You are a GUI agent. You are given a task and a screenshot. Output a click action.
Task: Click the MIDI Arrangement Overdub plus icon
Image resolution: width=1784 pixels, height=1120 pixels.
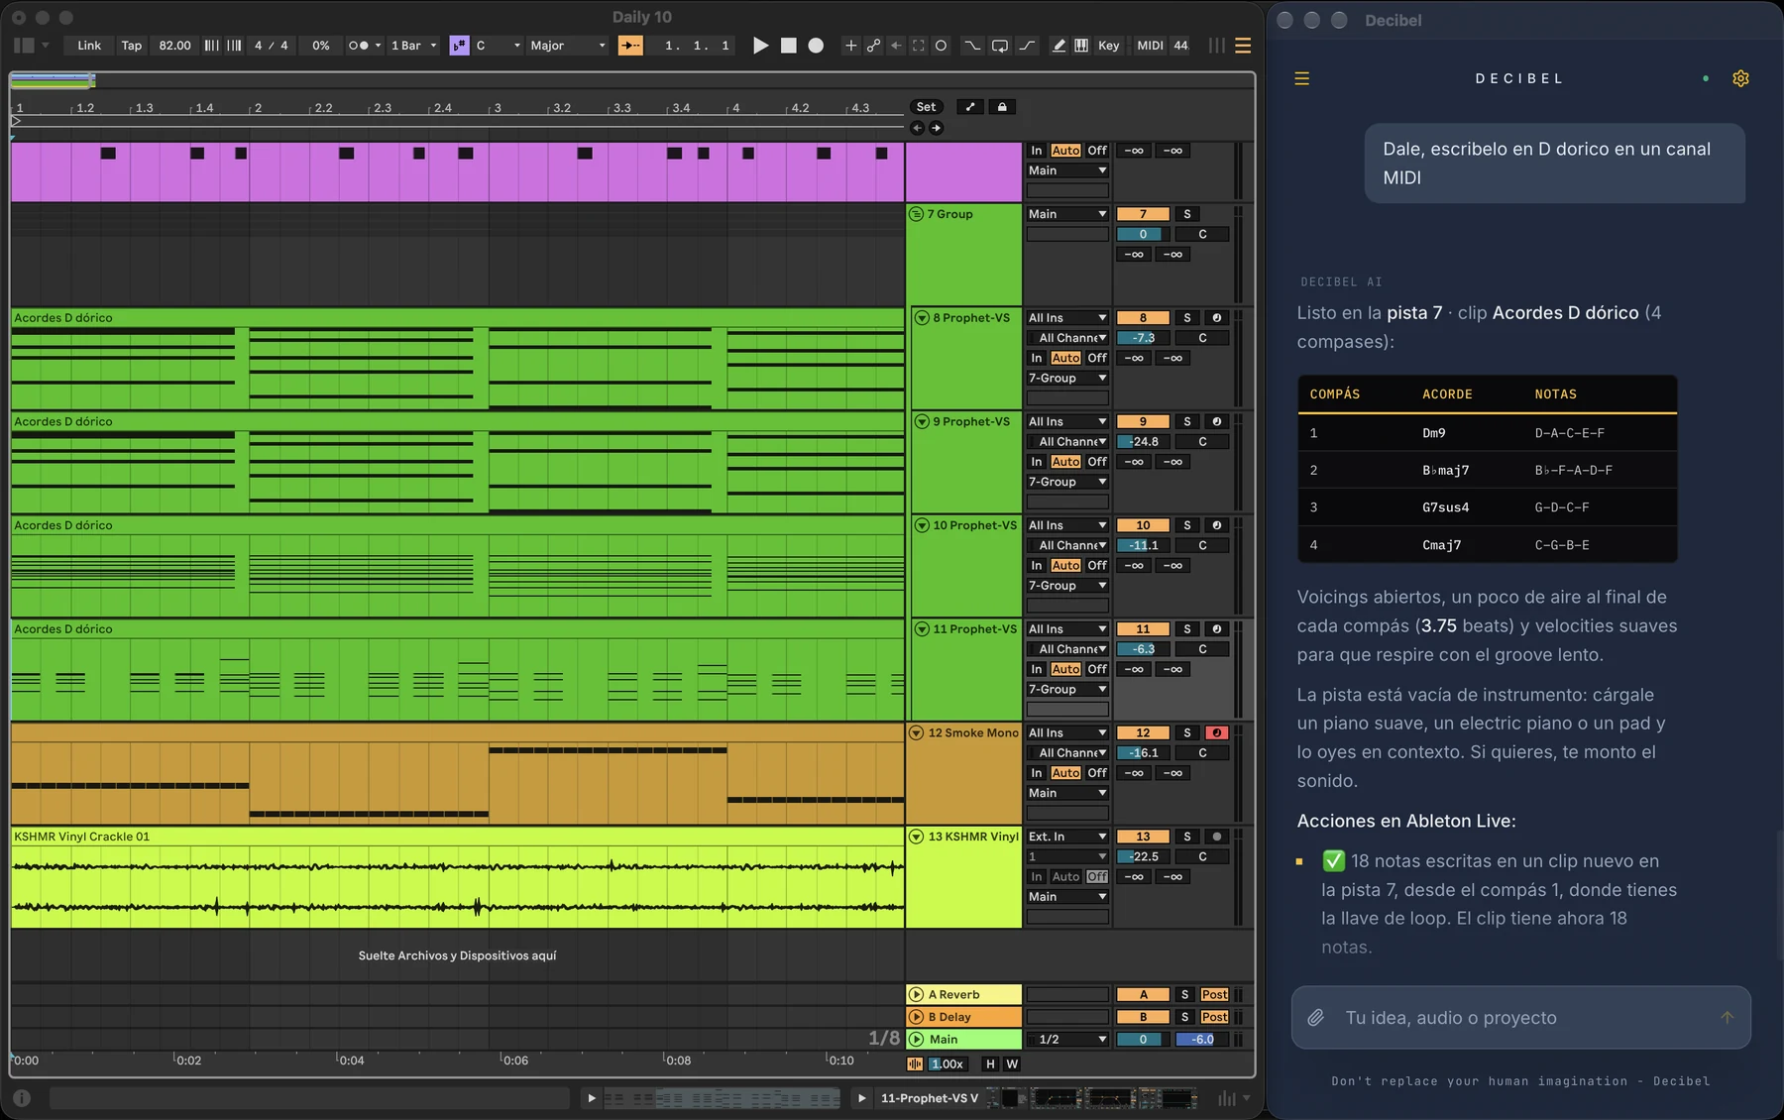pos(850,46)
